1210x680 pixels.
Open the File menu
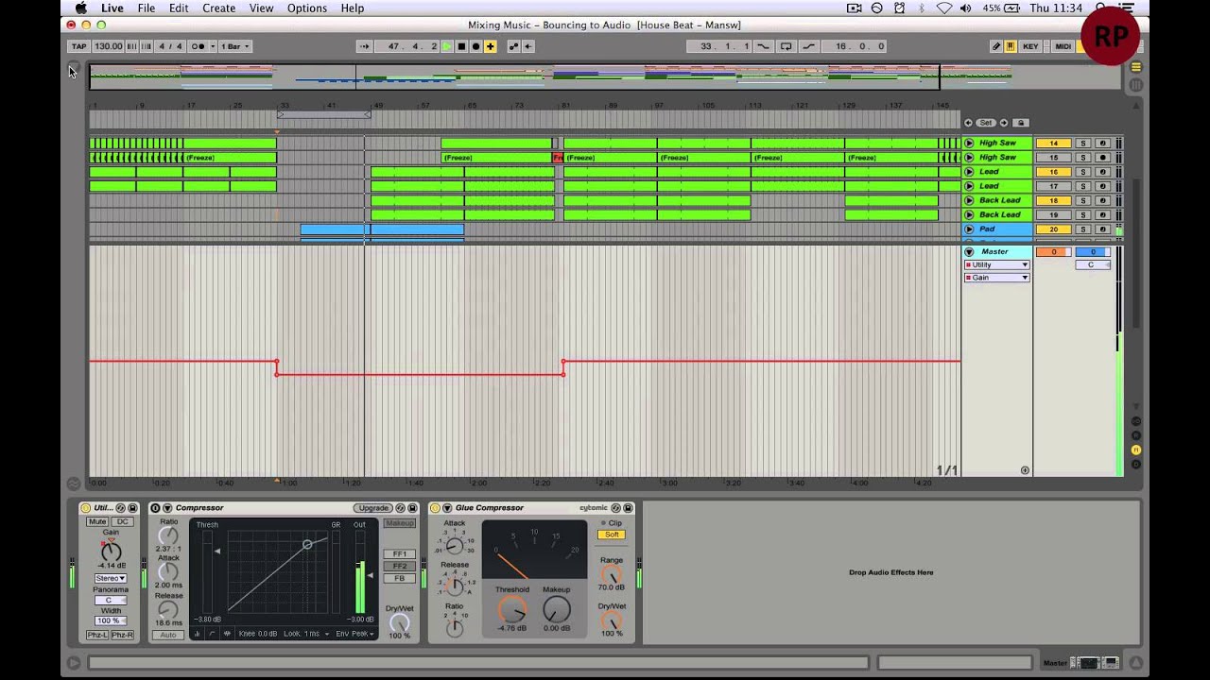coord(147,8)
